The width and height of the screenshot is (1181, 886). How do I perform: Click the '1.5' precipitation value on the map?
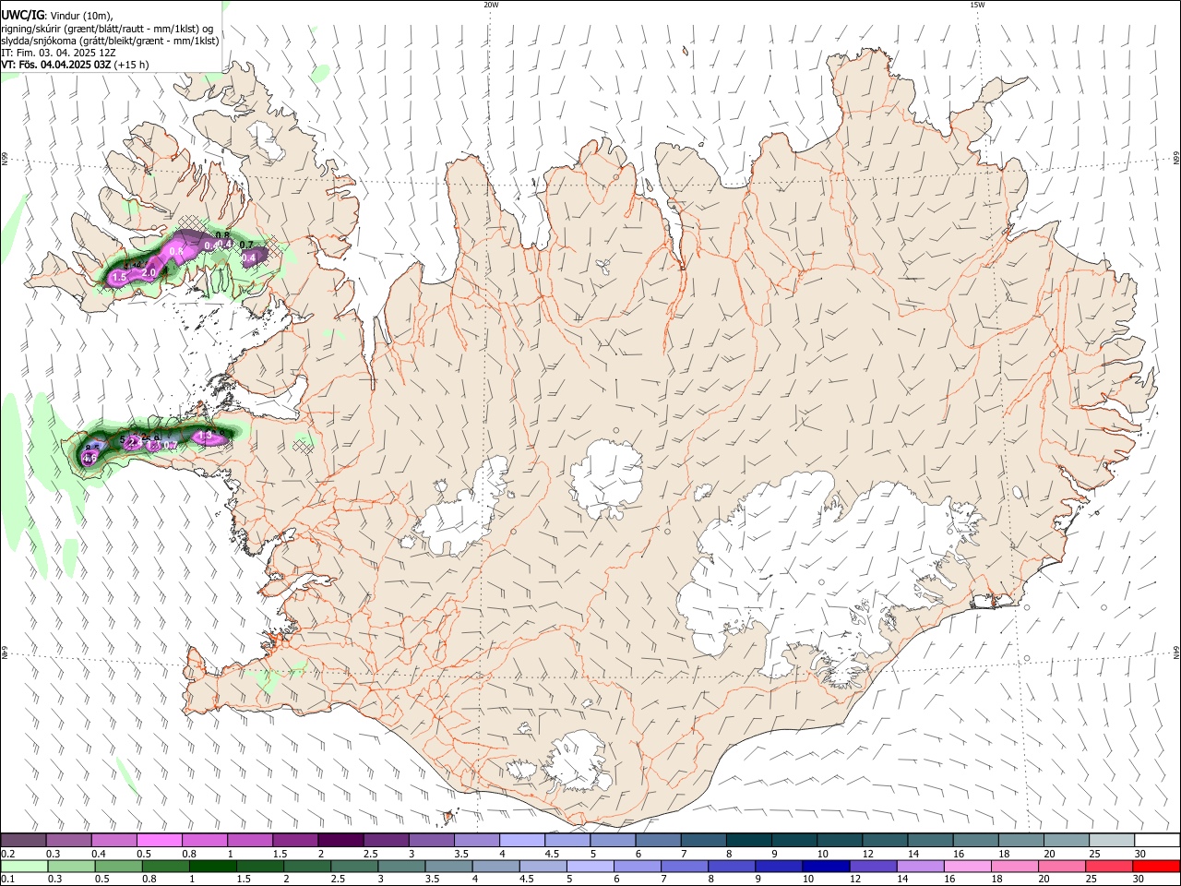pos(119,278)
